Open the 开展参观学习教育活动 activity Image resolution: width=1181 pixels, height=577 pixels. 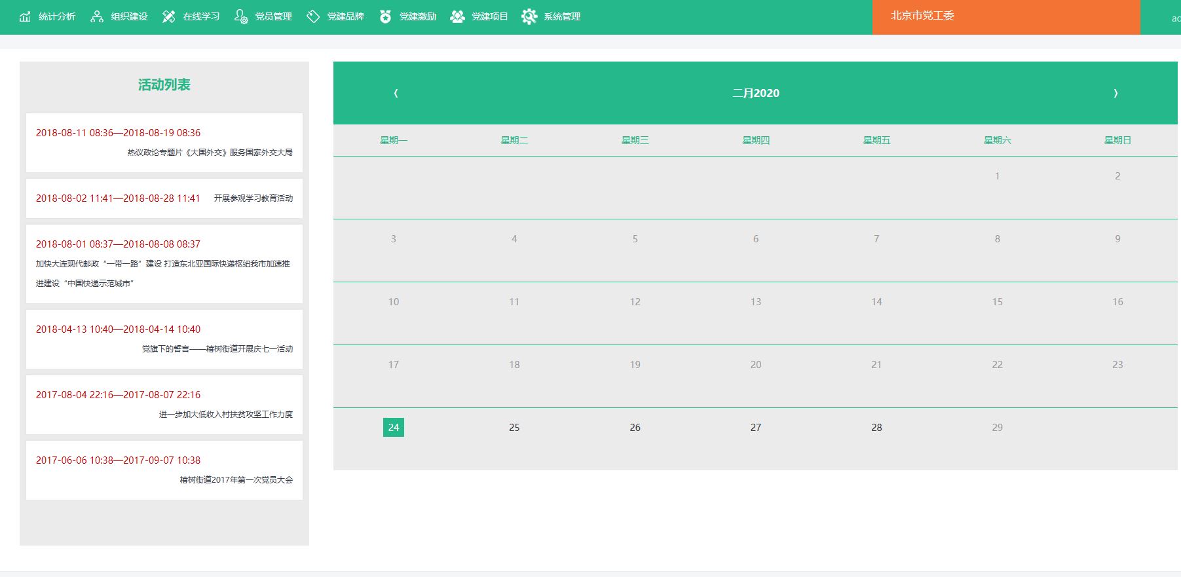(x=253, y=198)
